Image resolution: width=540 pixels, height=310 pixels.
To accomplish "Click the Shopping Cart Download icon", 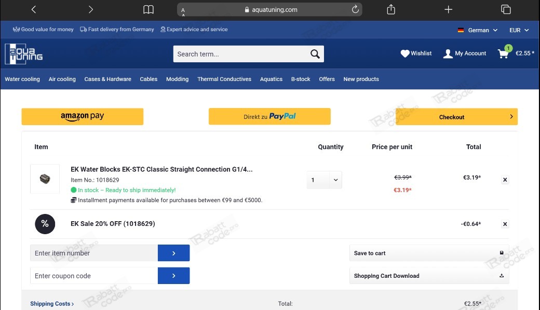I will tap(501, 276).
